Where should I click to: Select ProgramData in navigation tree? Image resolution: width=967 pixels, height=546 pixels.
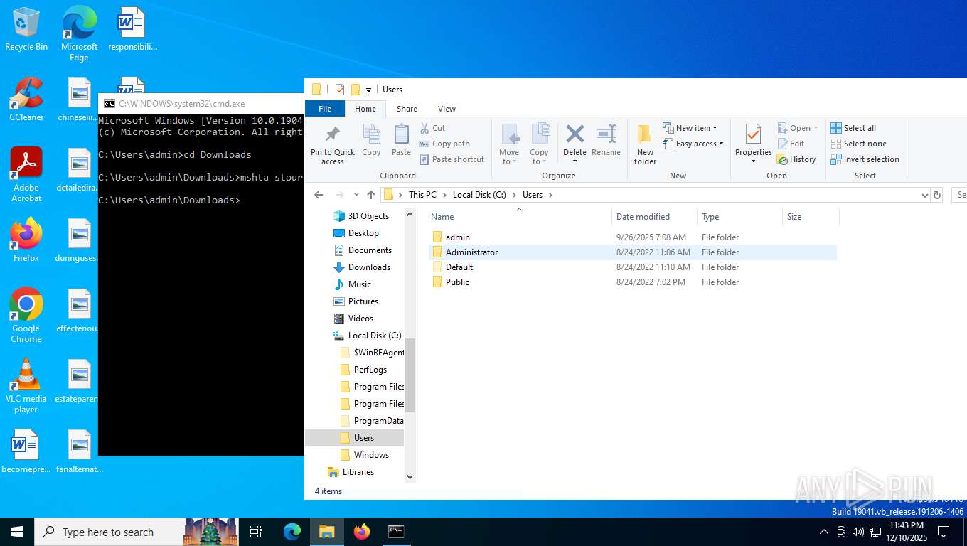pos(371,421)
